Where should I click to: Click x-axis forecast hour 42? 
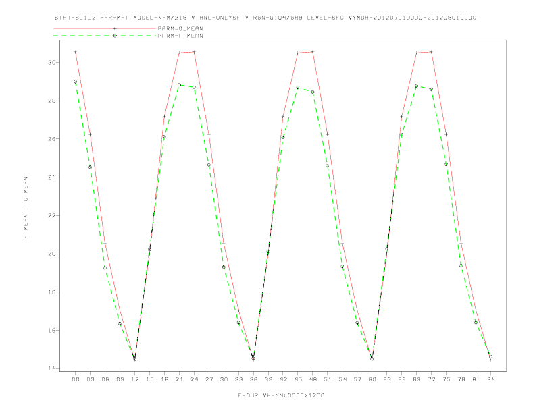click(x=283, y=379)
